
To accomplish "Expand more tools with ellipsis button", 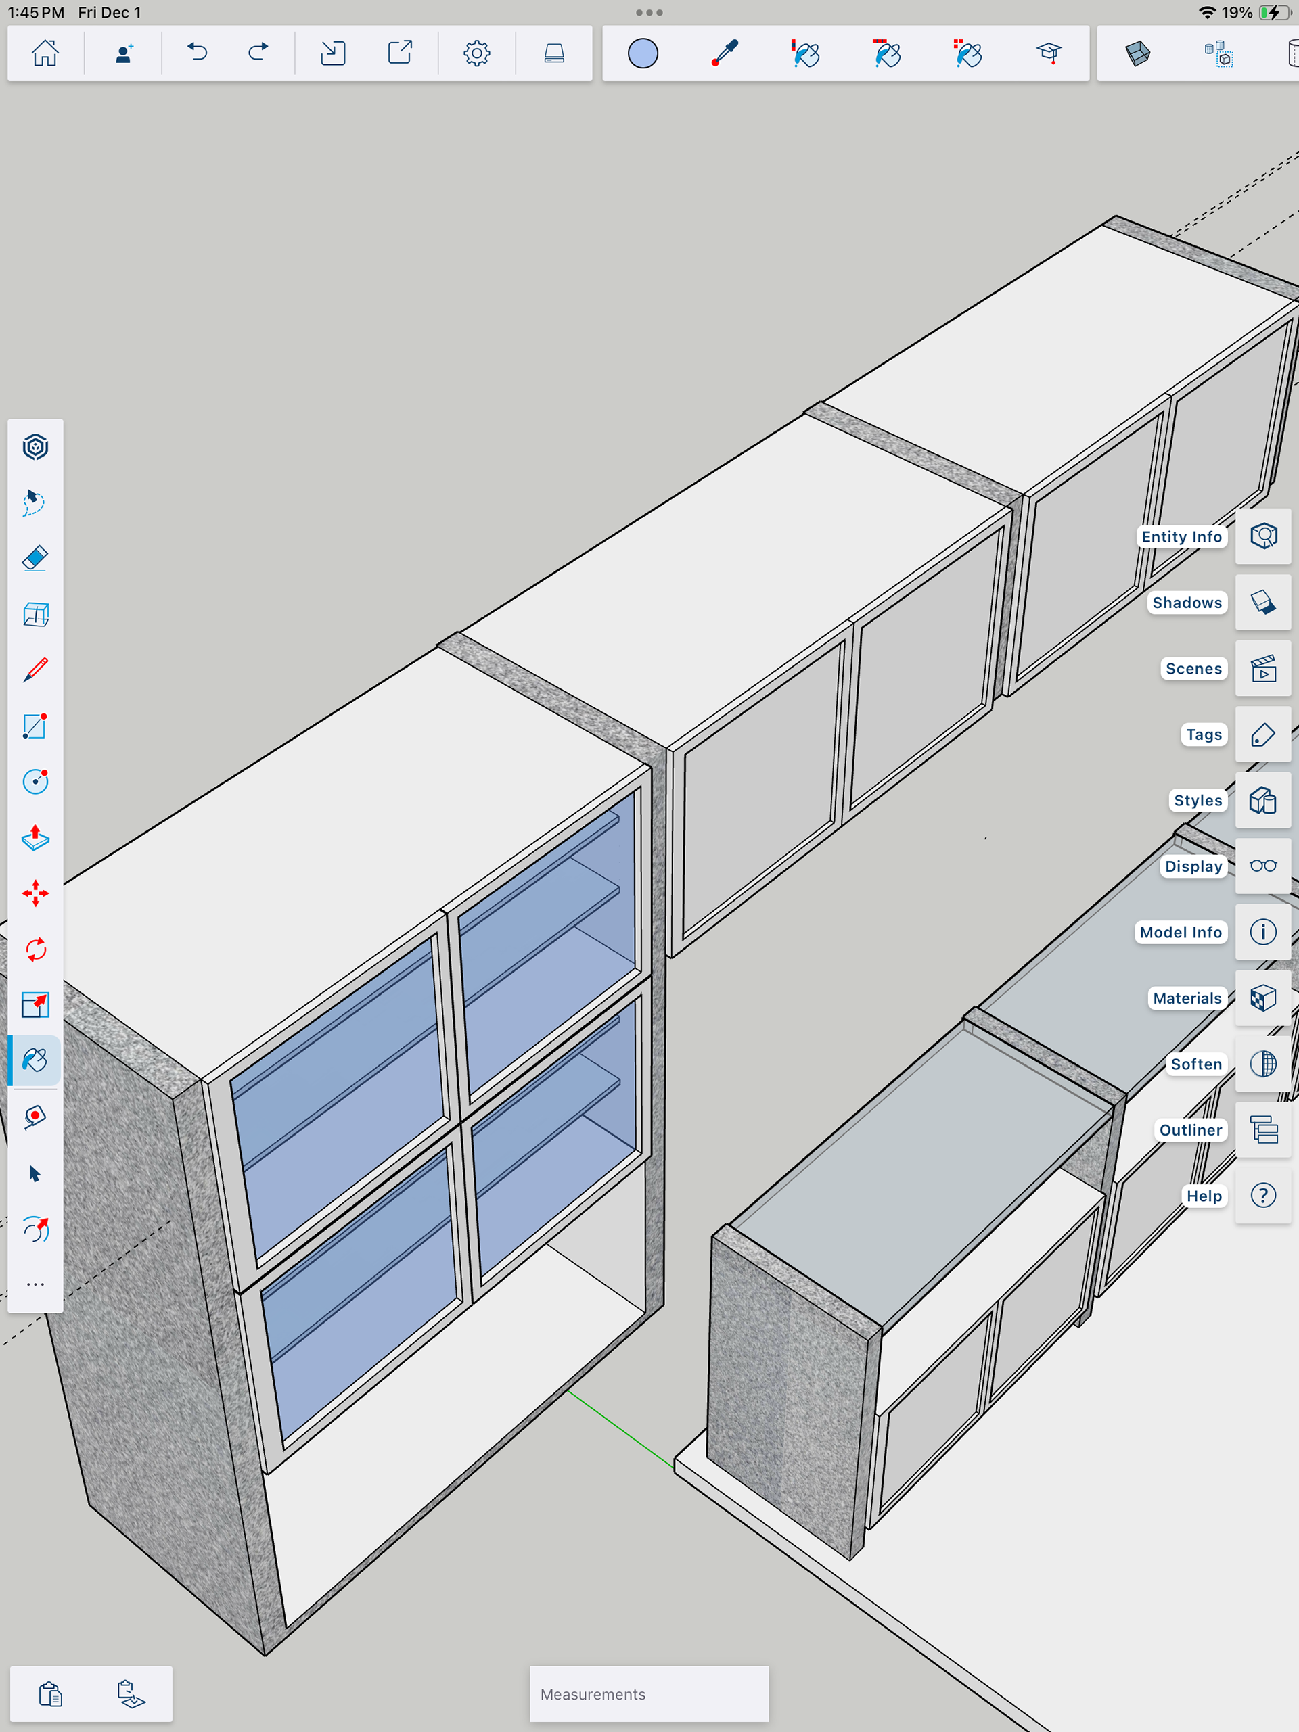I will 35,1284.
